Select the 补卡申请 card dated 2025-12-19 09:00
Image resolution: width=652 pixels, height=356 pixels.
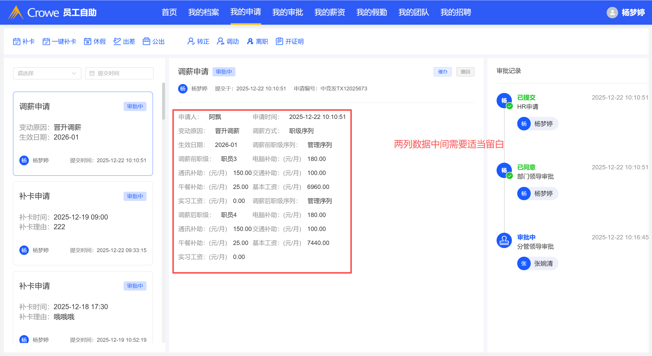pyautogui.click(x=83, y=223)
